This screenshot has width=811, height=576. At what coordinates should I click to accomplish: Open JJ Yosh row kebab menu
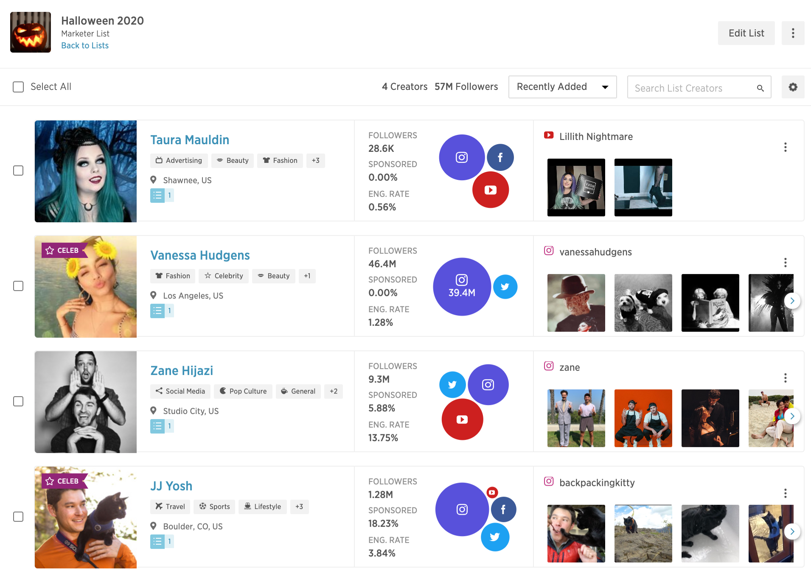(x=786, y=493)
